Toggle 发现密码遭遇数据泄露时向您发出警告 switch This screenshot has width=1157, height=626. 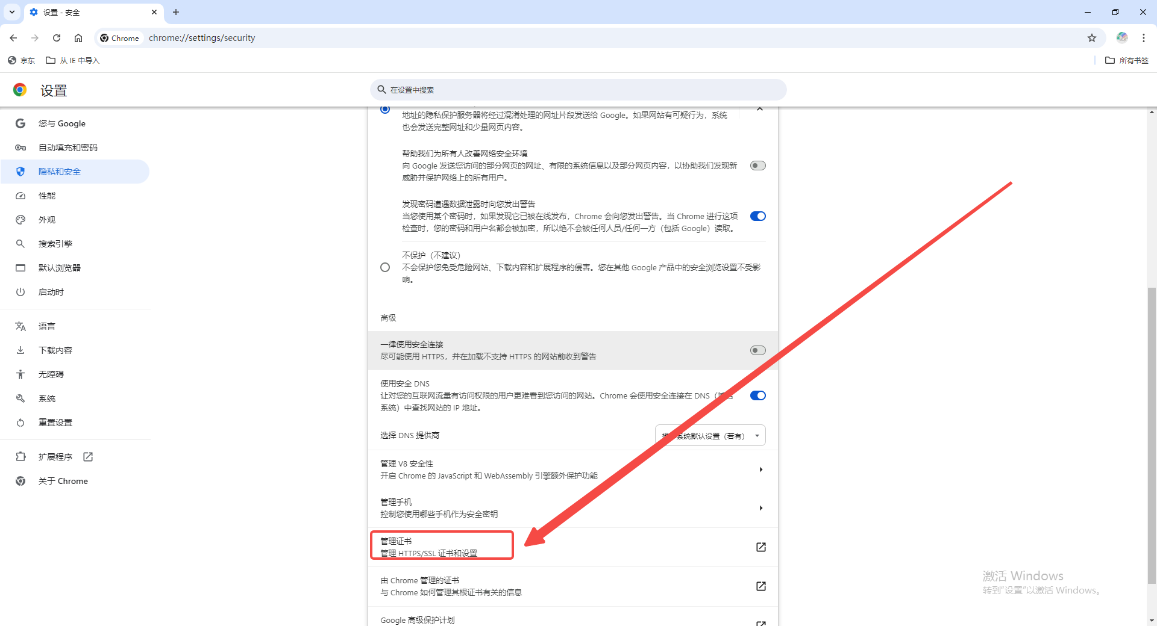[x=758, y=216]
